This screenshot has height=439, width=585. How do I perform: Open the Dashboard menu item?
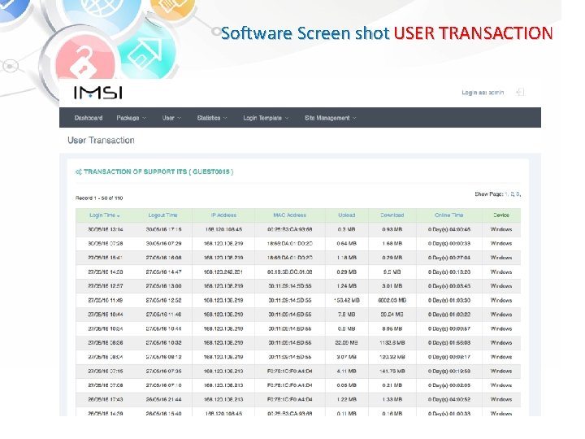coord(89,118)
